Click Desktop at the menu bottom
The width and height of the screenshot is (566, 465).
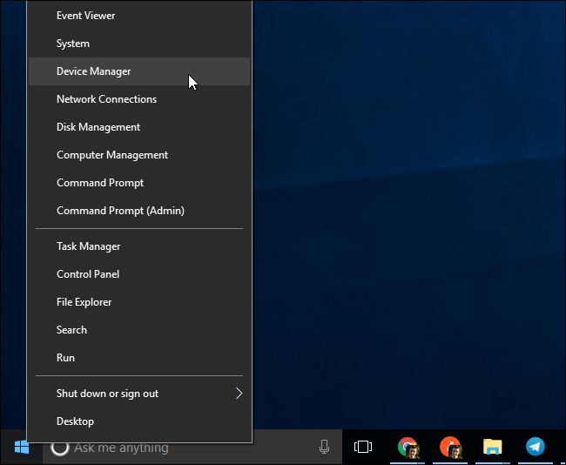[x=75, y=421]
